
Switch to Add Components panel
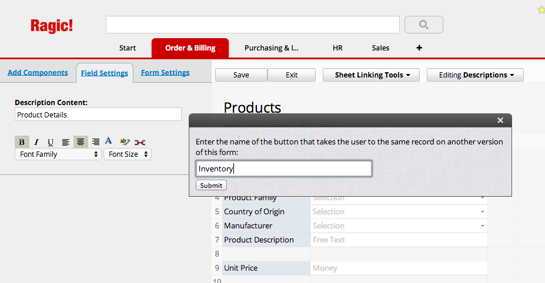[38, 73]
